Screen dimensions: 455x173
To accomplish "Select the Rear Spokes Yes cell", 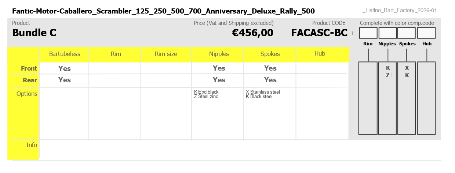I will (x=270, y=80).
